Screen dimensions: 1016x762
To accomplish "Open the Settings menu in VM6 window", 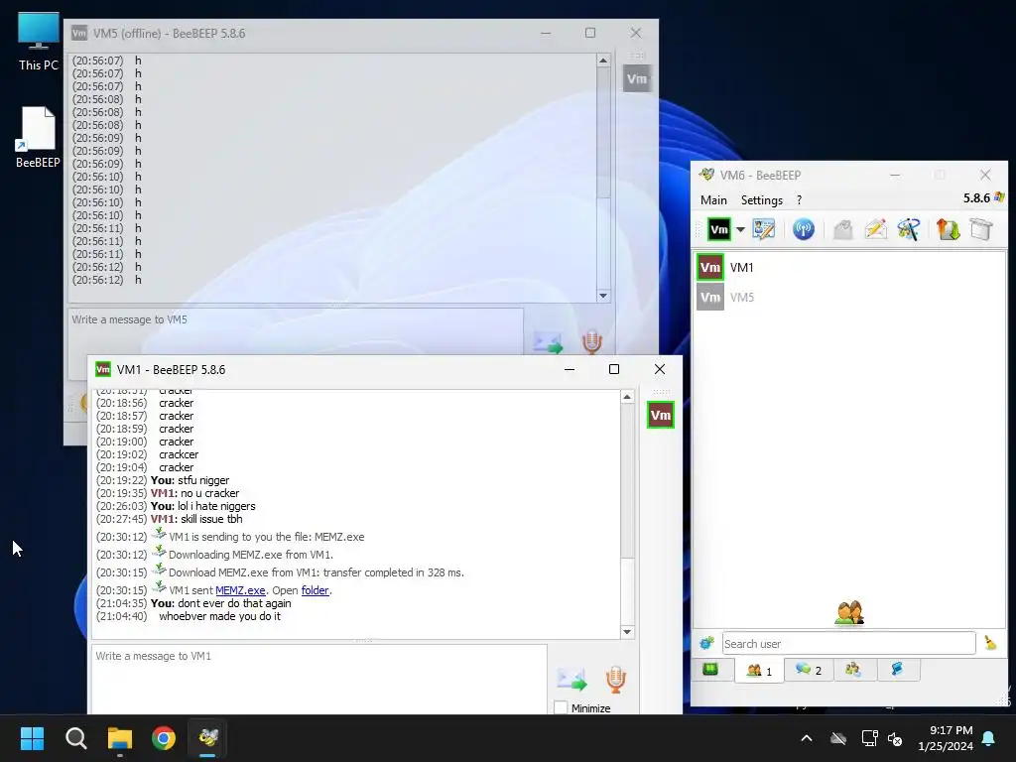I will (761, 200).
